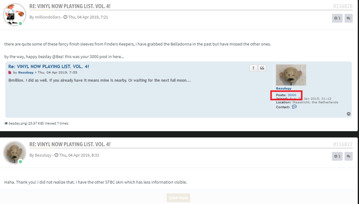This screenshot has width=359, height=204.
Task: Click Bezulsqy's monkey avatar in embedded post
Action: (x=291, y=75)
